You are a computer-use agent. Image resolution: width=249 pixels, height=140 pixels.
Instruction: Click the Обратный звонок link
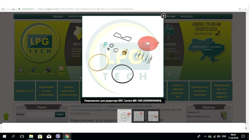point(203,33)
